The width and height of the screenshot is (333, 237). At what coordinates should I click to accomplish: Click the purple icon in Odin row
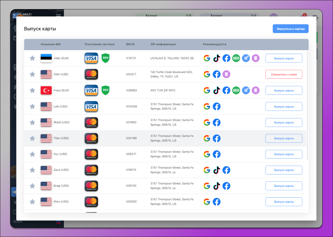[x=226, y=74]
